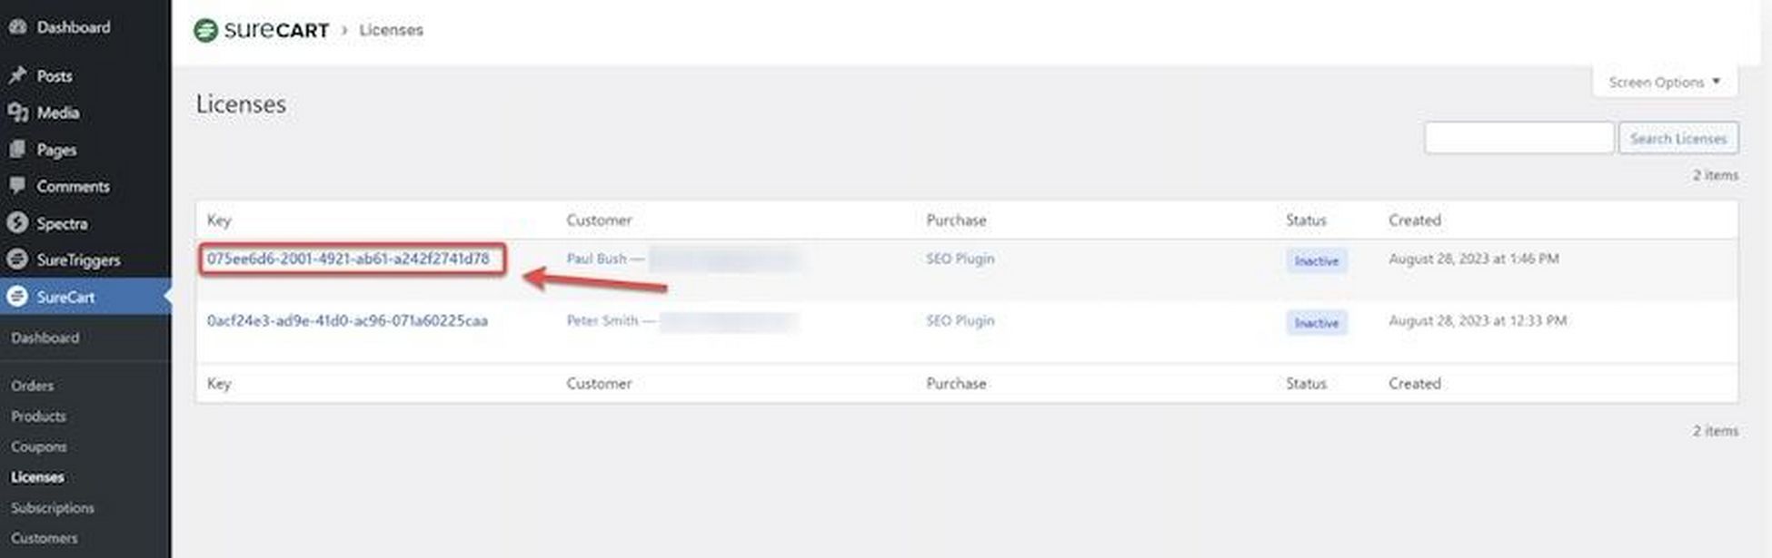Click the Created column footer label
This screenshot has width=1772, height=558.
click(1415, 384)
